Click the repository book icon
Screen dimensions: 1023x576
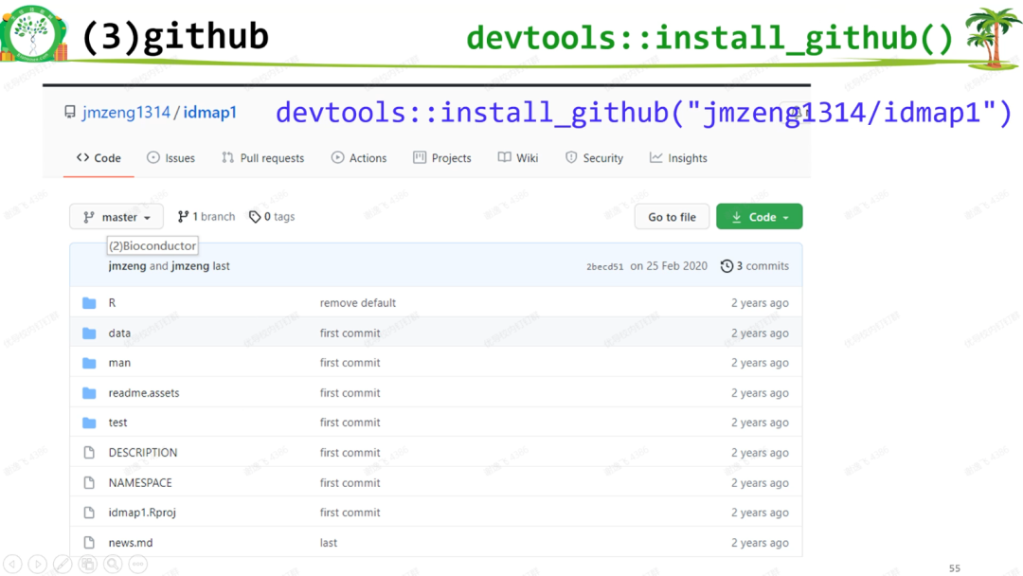tap(70, 112)
